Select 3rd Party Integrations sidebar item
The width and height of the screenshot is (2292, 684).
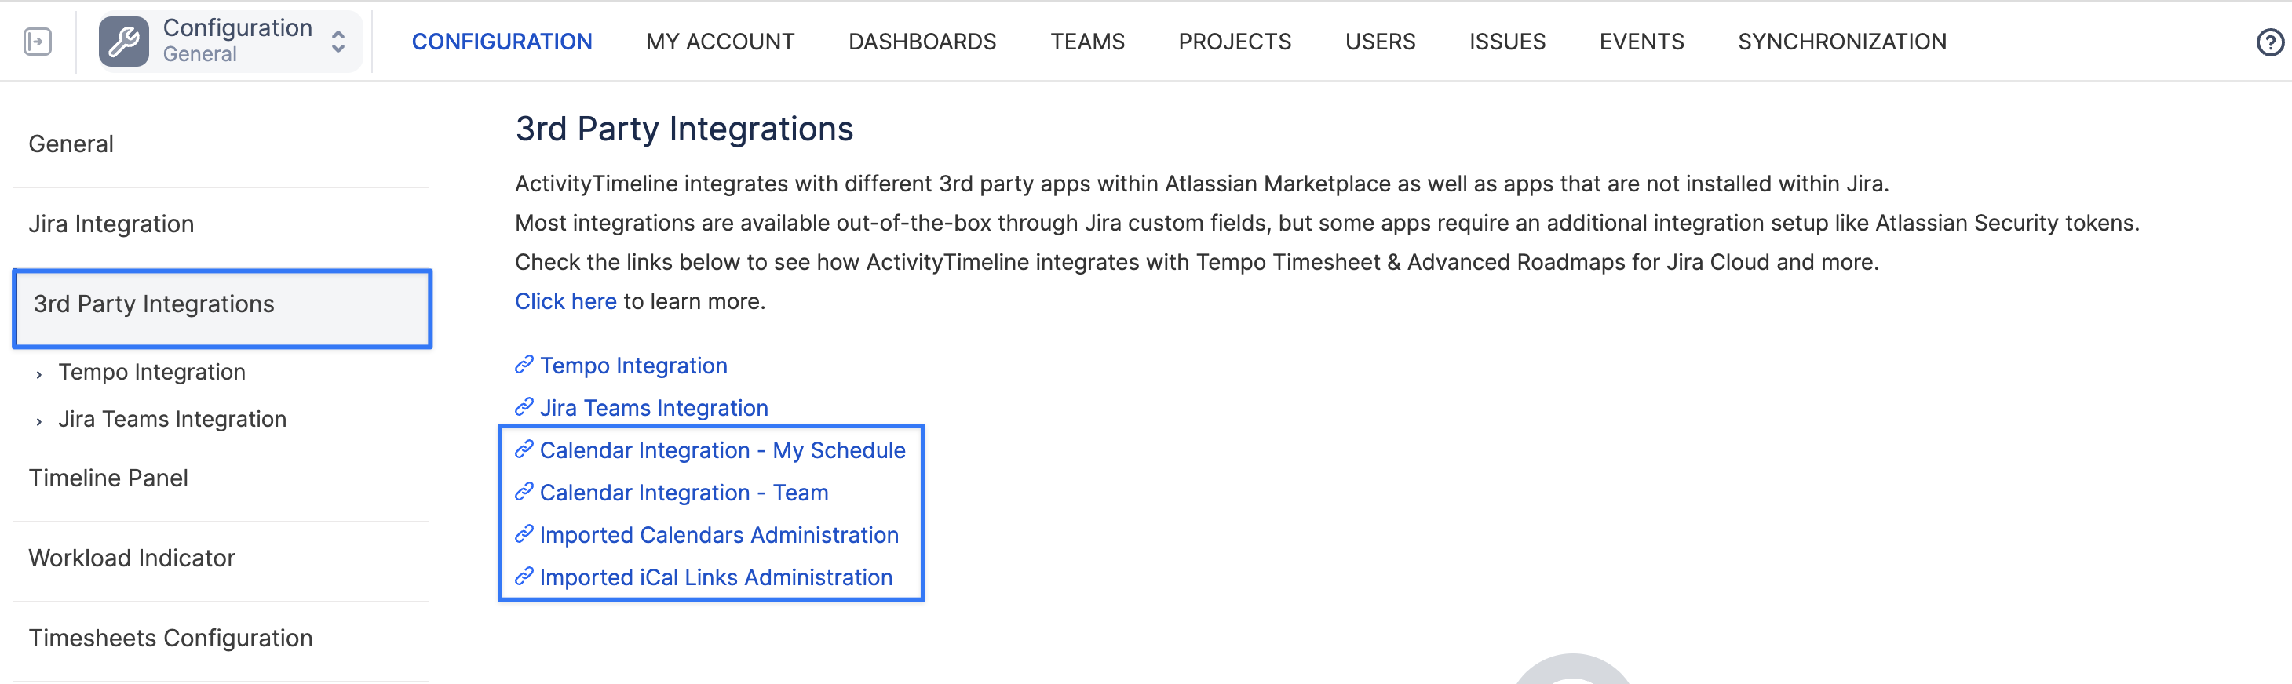tap(222, 307)
